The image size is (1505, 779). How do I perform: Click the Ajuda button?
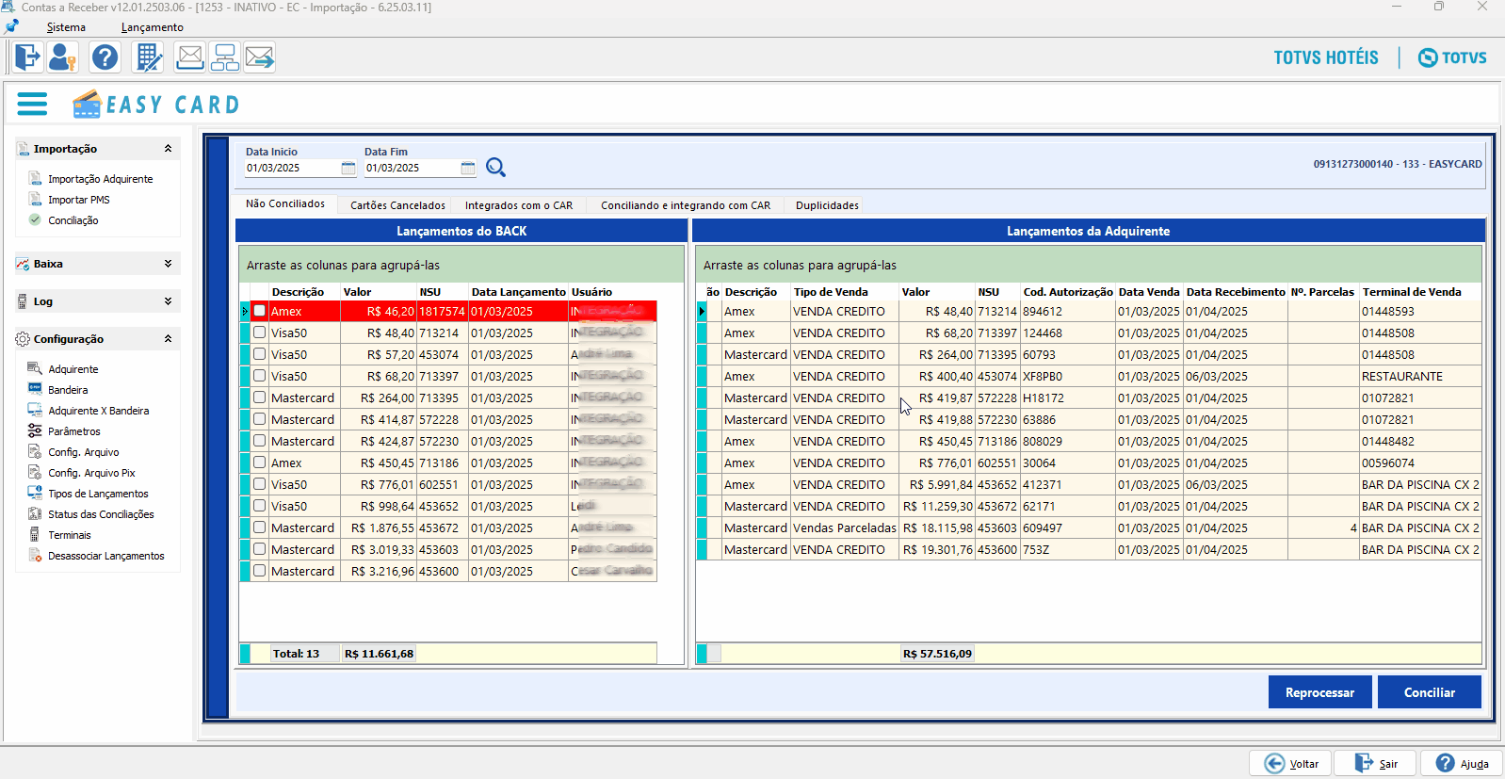coord(1462,763)
